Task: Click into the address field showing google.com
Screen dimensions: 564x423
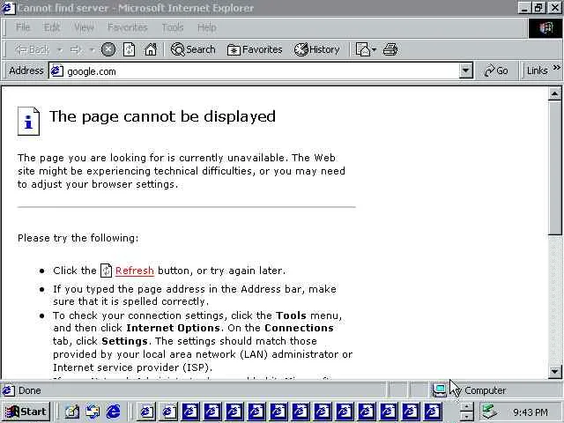Action: pos(261,71)
